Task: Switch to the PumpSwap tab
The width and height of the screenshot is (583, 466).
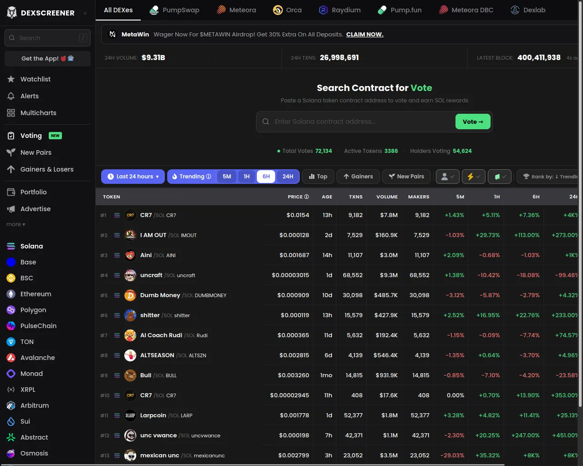Action: tap(174, 10)
